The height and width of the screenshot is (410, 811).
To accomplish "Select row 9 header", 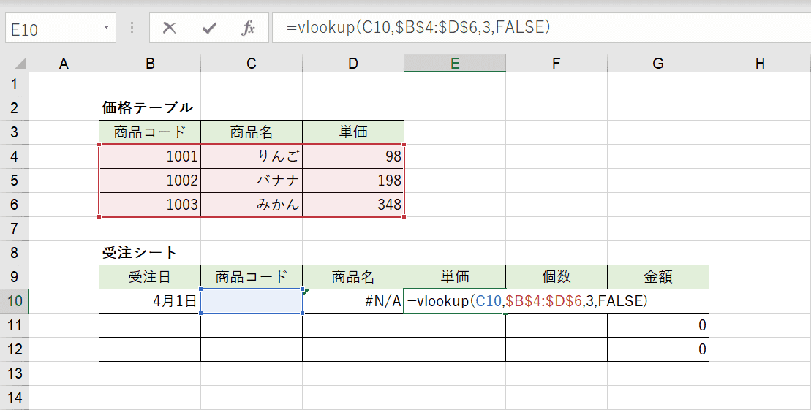I will click(15, 276).
